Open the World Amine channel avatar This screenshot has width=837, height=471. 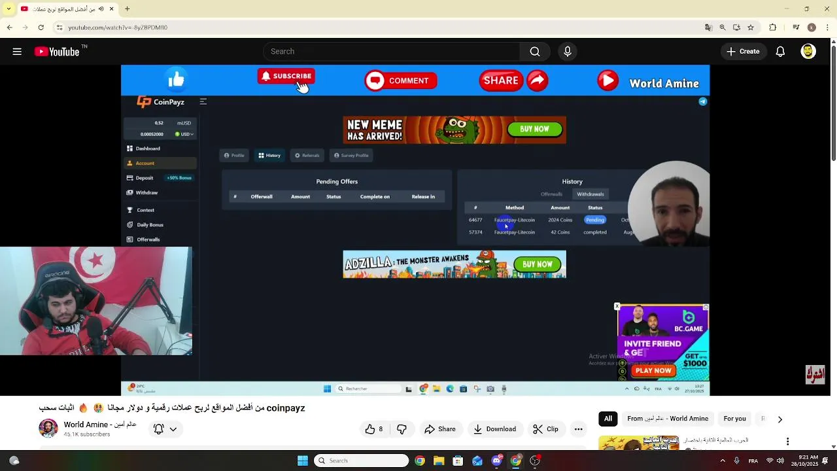[x=48, y=428]
